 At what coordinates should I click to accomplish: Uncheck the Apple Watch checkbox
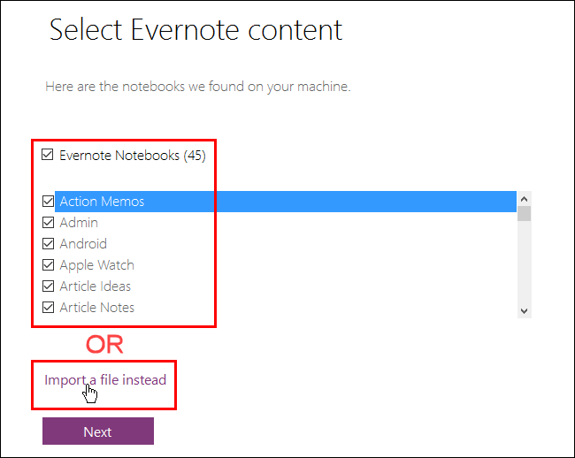pyautogui.click(x=48, y=265)
